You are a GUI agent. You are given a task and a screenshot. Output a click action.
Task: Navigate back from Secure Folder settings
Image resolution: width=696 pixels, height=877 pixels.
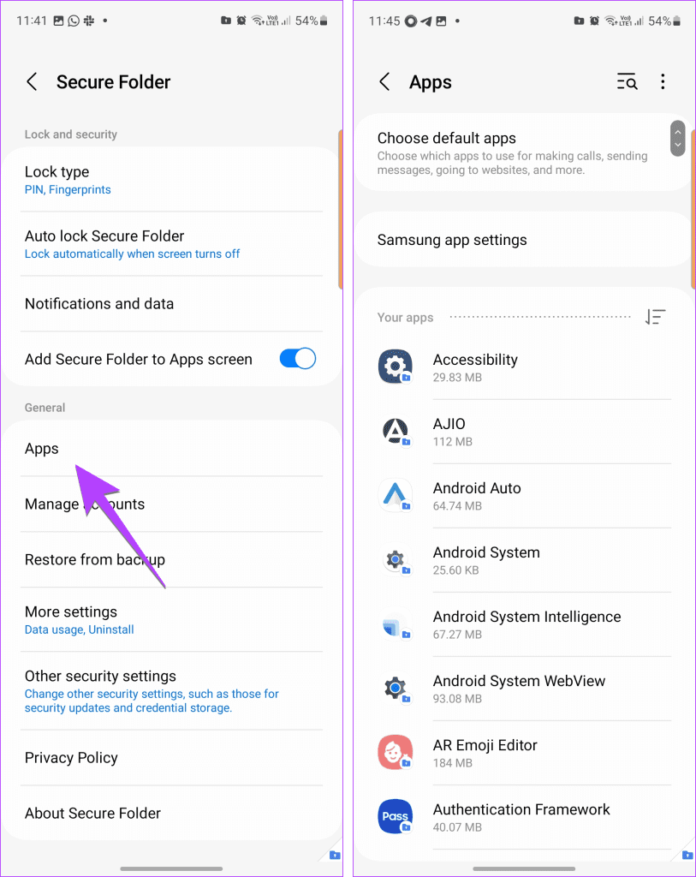pos(32,81)
